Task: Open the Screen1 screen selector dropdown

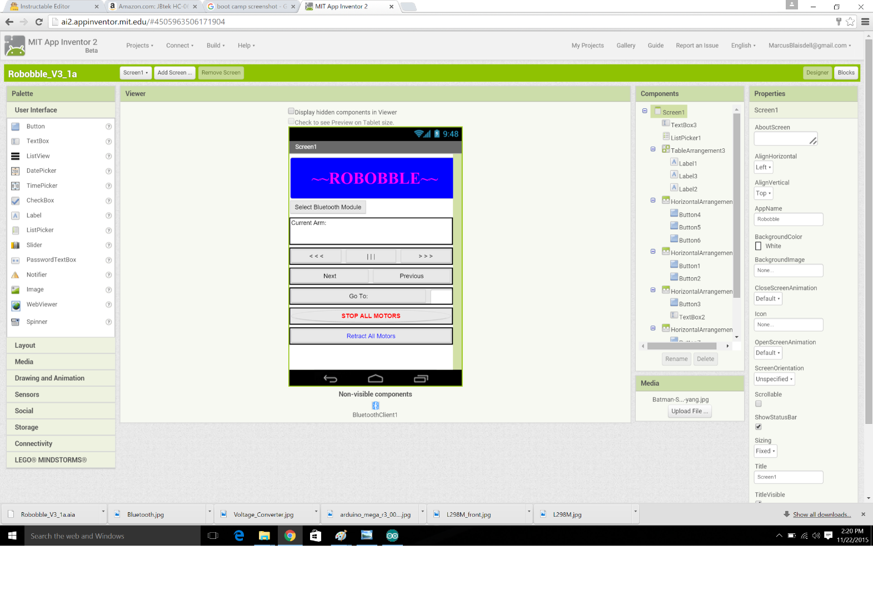Action: [136, 73]
